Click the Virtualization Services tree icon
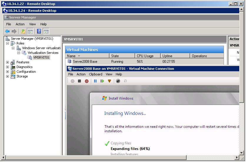 [24, 53]
